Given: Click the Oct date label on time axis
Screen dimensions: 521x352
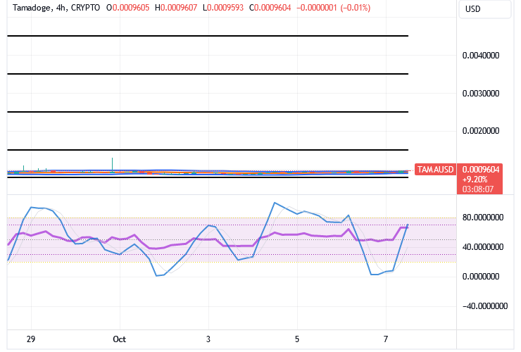Looking at the screenshot, I should click(119, 339).
